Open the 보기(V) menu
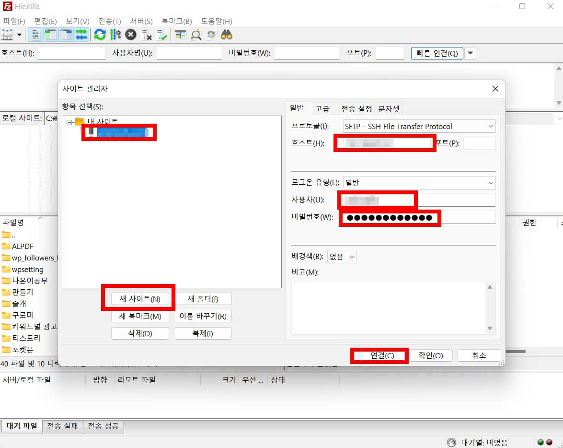Screen dimensions: 563x448 pos(78,21)
